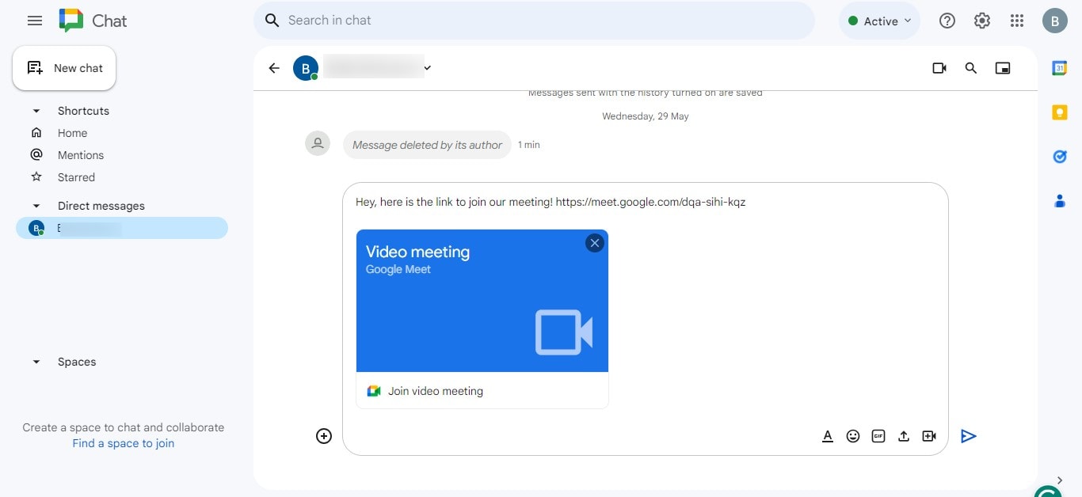Open the Google Keep side panel
The image size is (1082, 497).
(x=1060, y=112)
